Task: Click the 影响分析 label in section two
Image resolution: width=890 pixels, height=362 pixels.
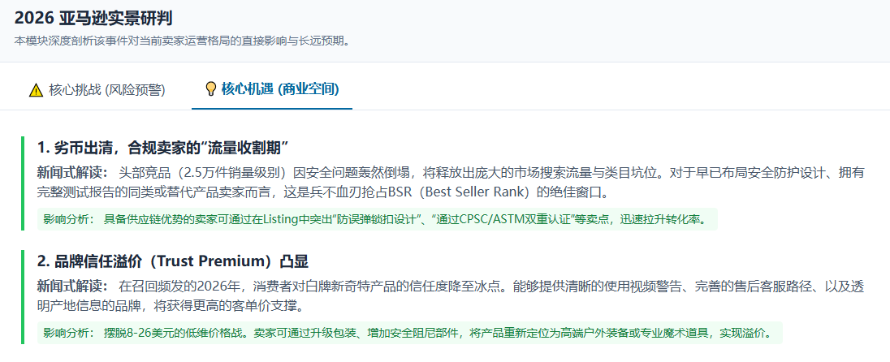Action: click(67, 333)
